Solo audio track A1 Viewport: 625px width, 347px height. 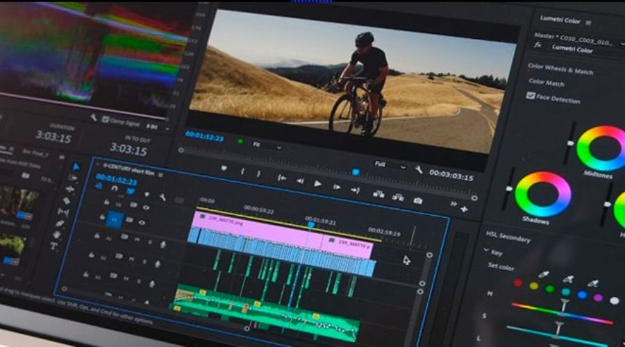[x=150, y=242]
